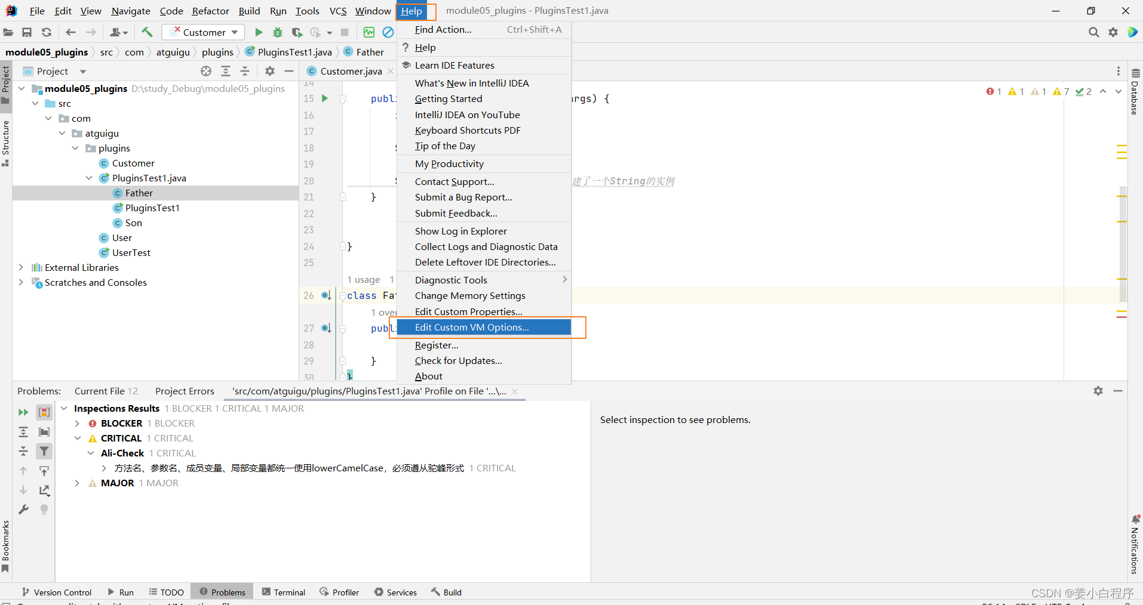This screenshot has width=1143, height=605.
Task: Click the Bookmarks side tool button
Action: click(6, 546)
